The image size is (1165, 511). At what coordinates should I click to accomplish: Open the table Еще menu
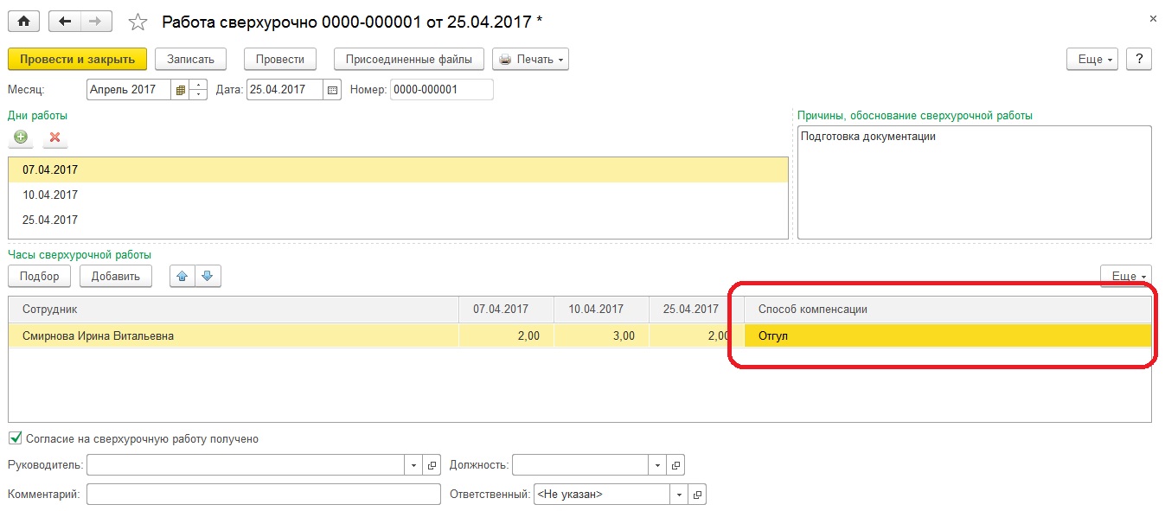[x=1126, y=276]
